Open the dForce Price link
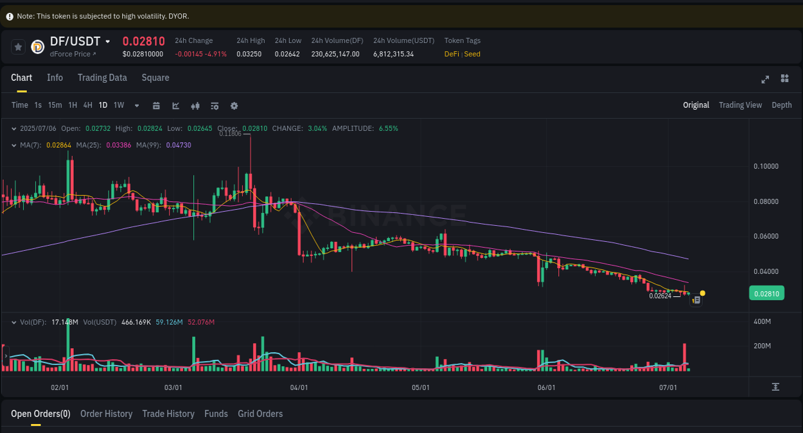 [x=73, y=54]
